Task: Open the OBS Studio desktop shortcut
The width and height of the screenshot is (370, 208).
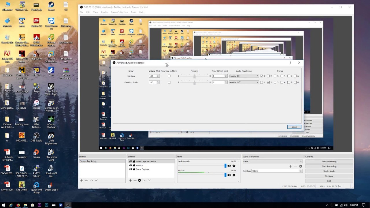Action: [36, 138]
